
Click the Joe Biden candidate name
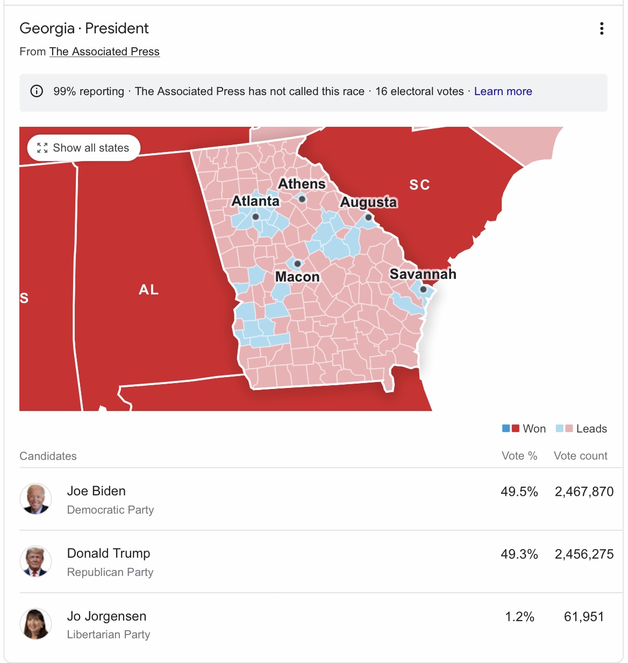point(96,491)
